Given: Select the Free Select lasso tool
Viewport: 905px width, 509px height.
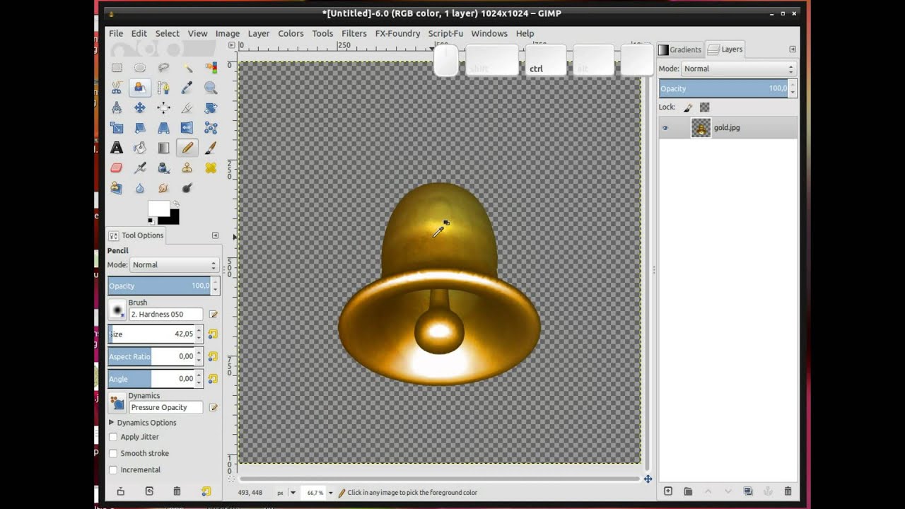Looking at the screenshot, I should point(163,68).
